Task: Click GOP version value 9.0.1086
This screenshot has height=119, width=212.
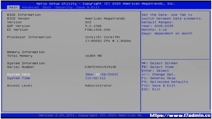Action: [93, 26]
